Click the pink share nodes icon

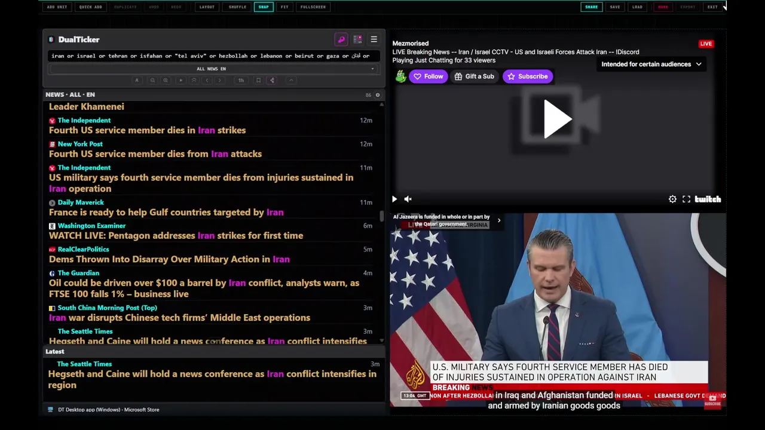click(x=272, y=80)
